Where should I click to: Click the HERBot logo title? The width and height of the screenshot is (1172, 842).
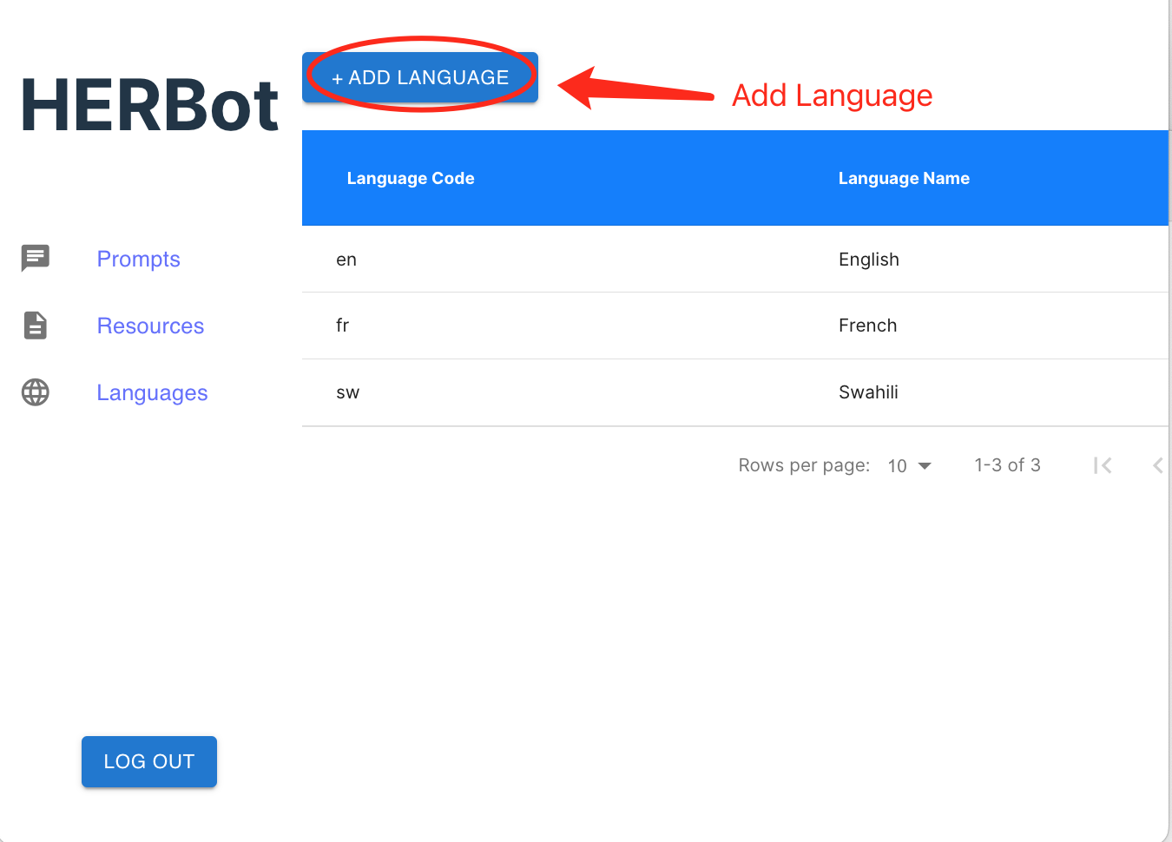pyautogui.click(x=149, y=106)
